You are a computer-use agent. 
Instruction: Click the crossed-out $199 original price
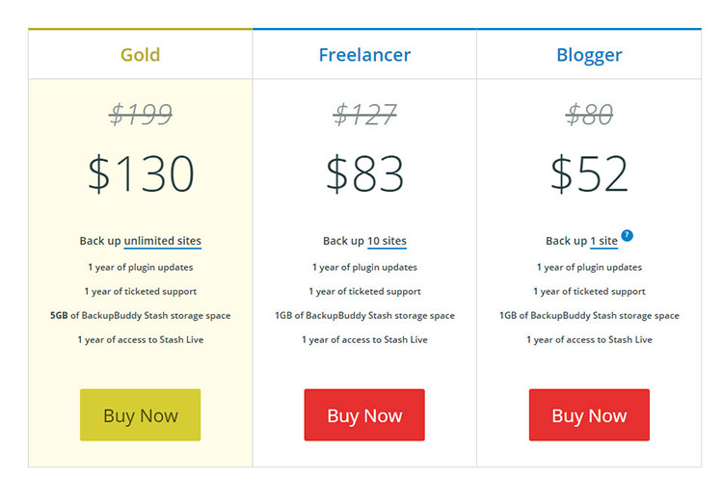click(x=141, y=115)
